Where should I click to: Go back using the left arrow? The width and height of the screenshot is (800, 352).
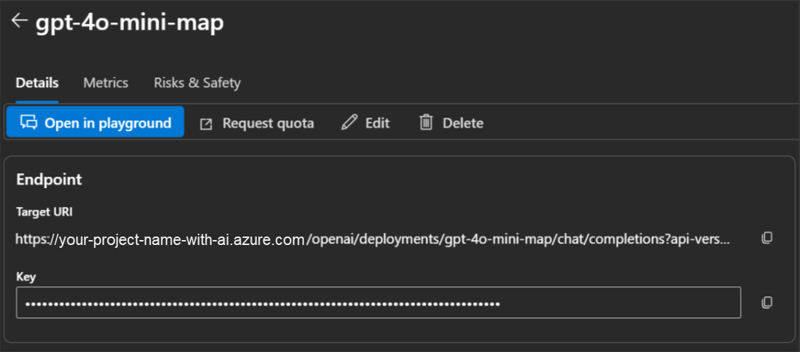[19, 21]
